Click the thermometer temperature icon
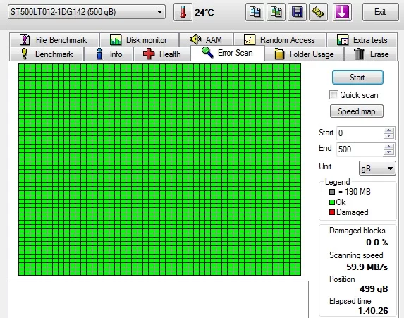404x318 pixels. pyautogui.click(x=183, y=12)
